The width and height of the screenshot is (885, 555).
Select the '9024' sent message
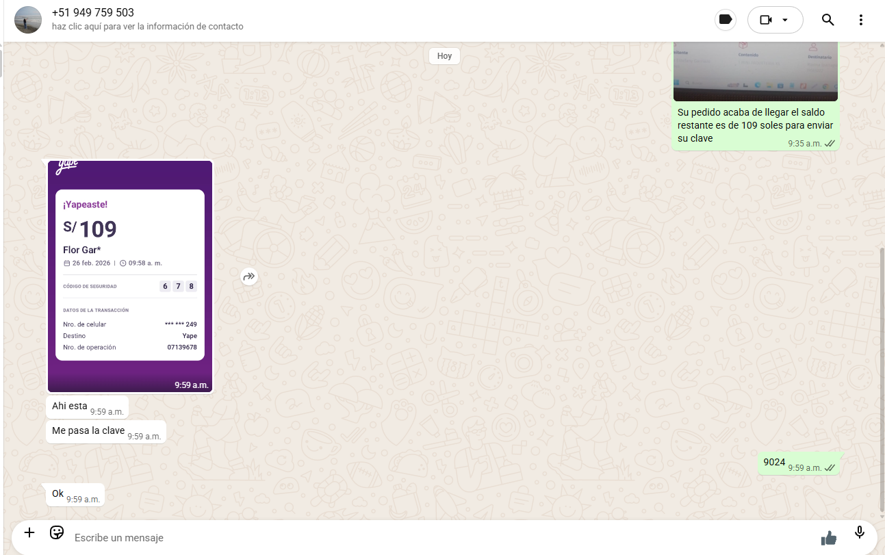(x=774, y=463)
